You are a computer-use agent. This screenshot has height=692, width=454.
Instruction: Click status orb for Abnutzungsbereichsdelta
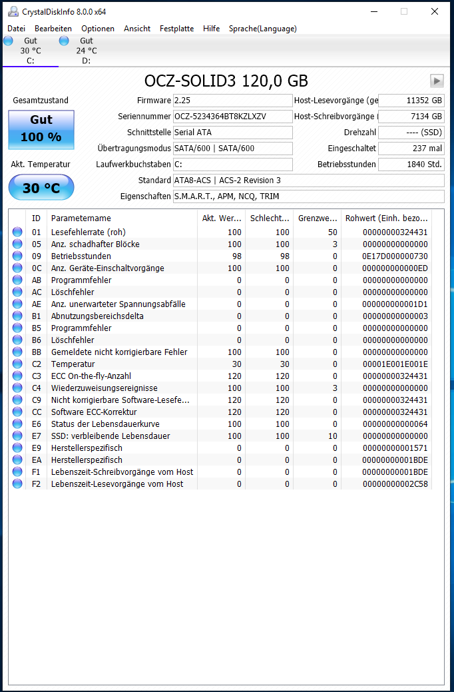(x=17, y=316)
